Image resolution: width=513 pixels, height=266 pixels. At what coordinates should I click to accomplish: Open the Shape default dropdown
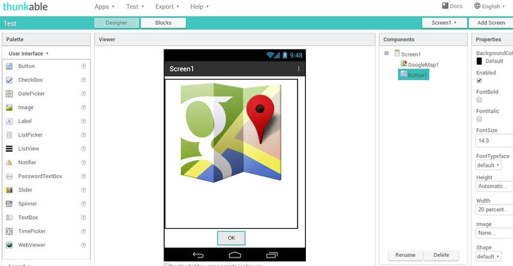coord(488,256)
